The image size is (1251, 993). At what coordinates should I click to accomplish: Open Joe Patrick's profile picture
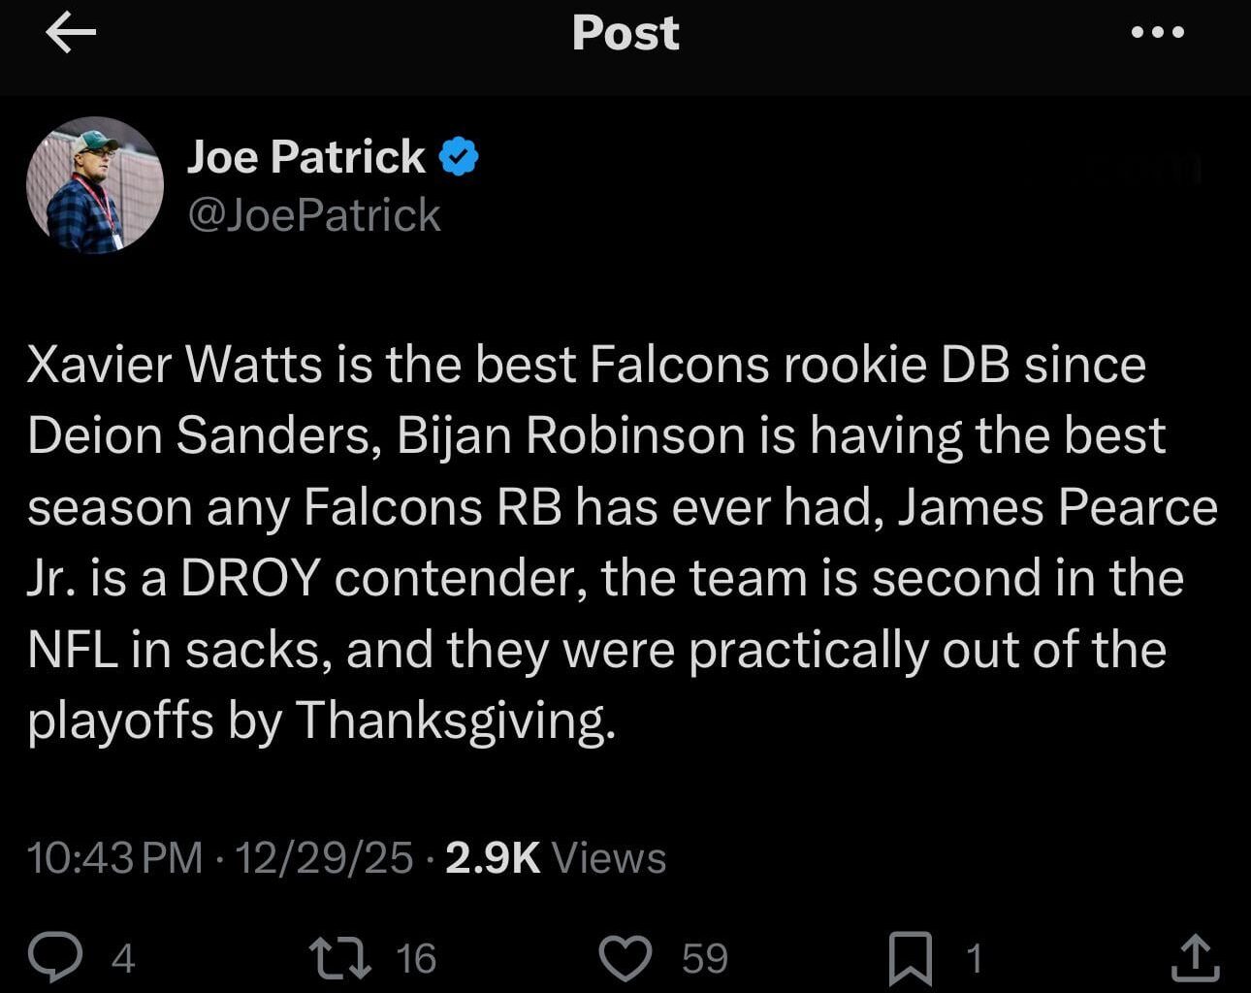(x=95, y=185)
